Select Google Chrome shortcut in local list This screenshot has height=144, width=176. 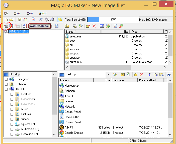click(x=74, y=133)
